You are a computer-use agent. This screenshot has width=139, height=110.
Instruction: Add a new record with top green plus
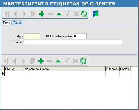(x=42, y=14)
